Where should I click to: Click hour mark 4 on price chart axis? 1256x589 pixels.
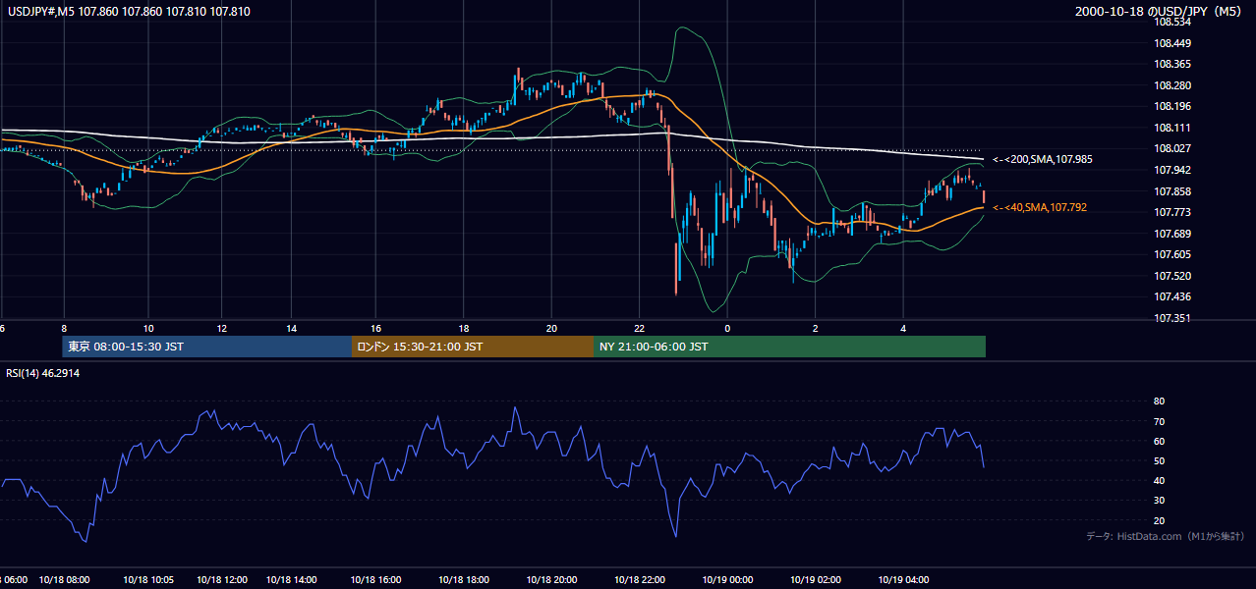tap(903, 327)
